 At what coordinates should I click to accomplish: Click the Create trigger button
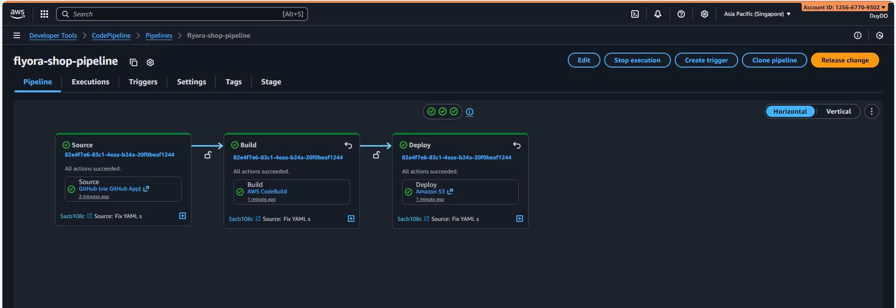tap(706, 60)
